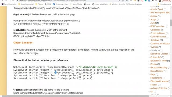Open the Eclipse IDE label link
172x97 pixels.
[156, 57]
